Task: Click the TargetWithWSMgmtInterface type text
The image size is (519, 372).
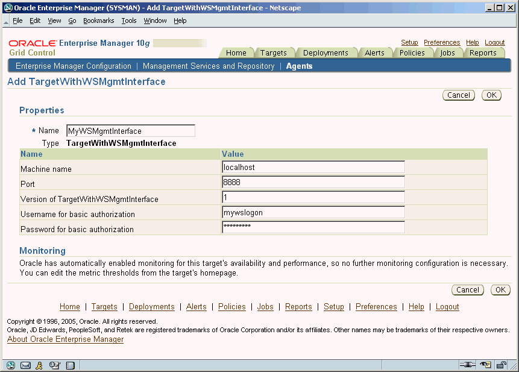Action: coord(121,143)
